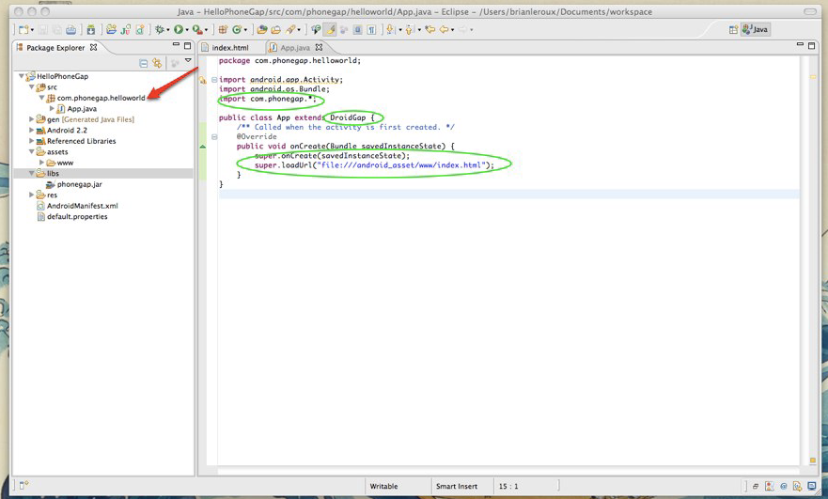Image resolution: width=828 pixels, height=499 pixels.
Task: Open the Android SDK manager toolbar icon
Action: 91,30
